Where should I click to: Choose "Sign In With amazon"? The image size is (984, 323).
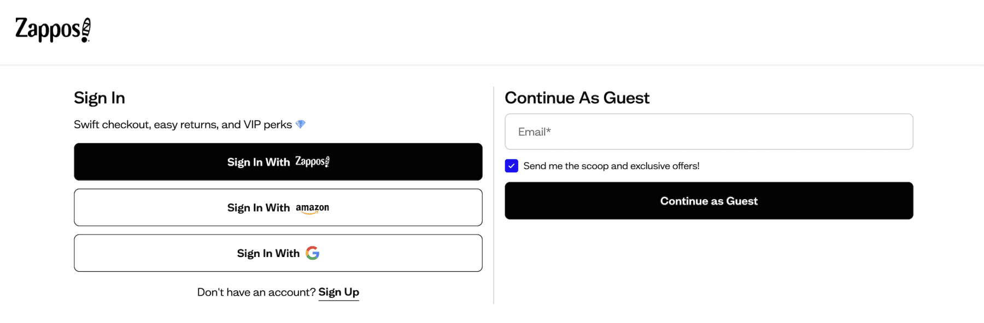[278, 207]
